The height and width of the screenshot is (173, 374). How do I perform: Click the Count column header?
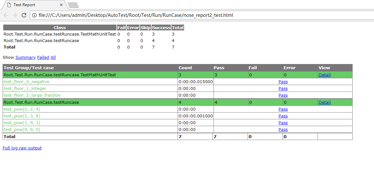[195, 68]
